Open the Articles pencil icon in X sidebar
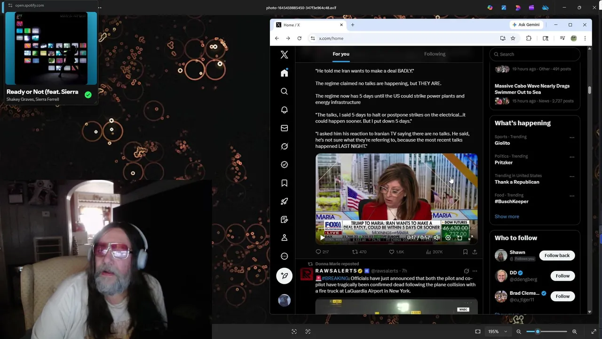The width and height of the screenshot is (602, 339). pos(284,219)
